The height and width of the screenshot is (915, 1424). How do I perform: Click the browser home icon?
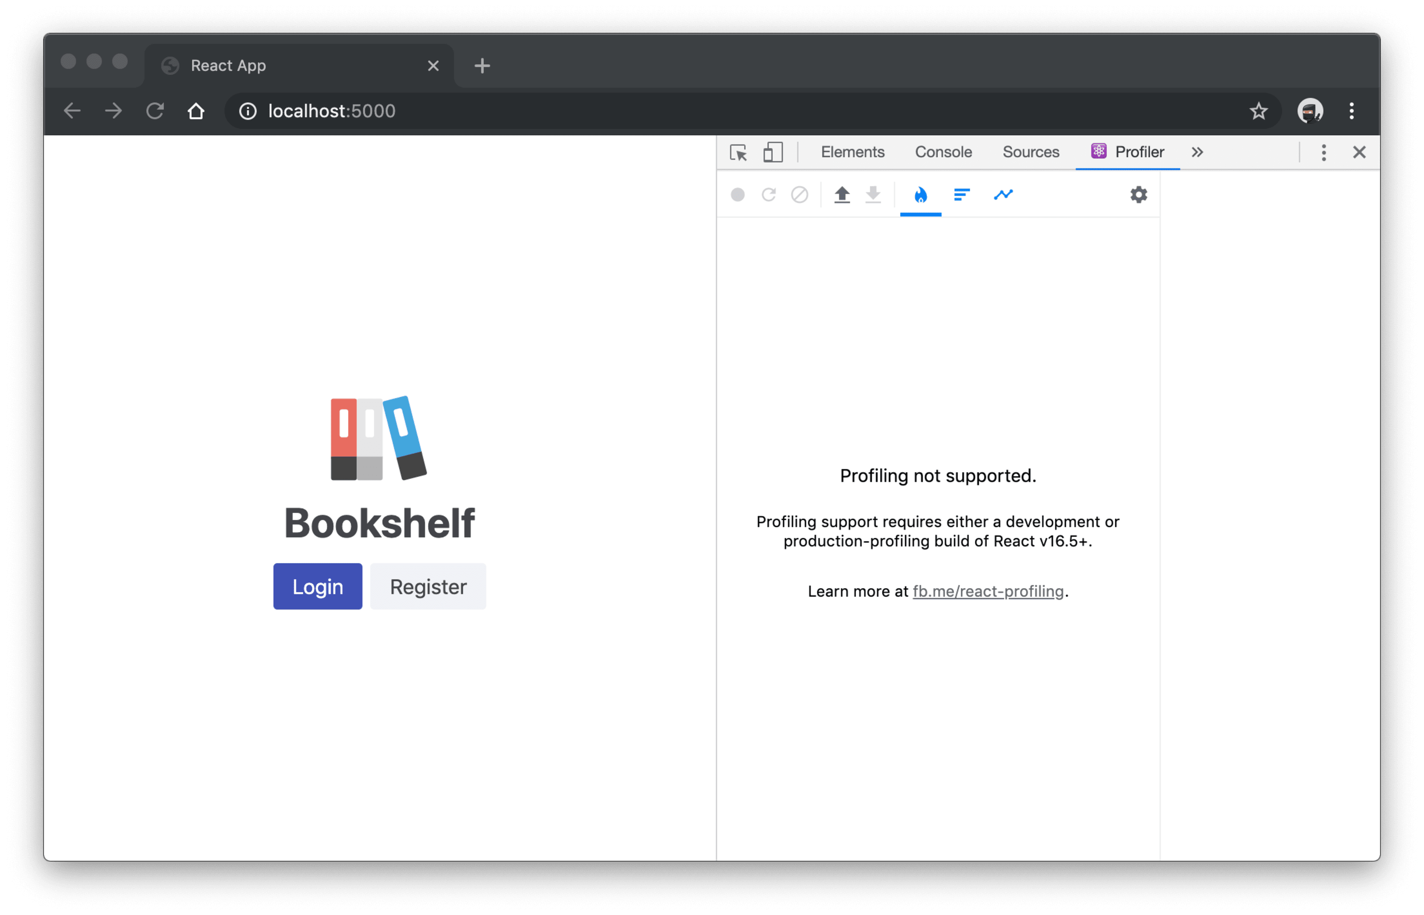(196, 111)
